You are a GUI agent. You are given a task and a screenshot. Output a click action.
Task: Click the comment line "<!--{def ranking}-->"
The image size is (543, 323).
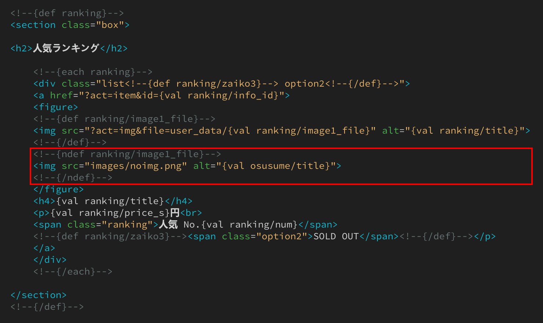point(67,13)
